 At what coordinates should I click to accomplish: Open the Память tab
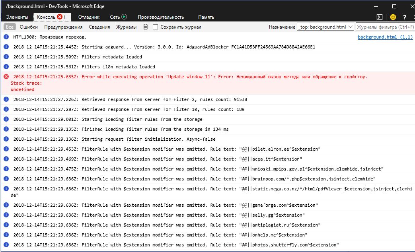pyautogui.click(x=206, y=17)
